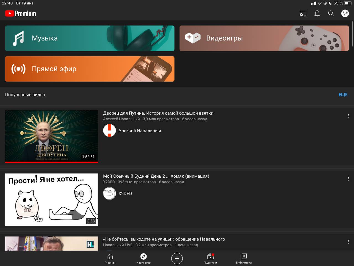Tap the red watch progress bar on Дворец thumbnail

(51, 162)
